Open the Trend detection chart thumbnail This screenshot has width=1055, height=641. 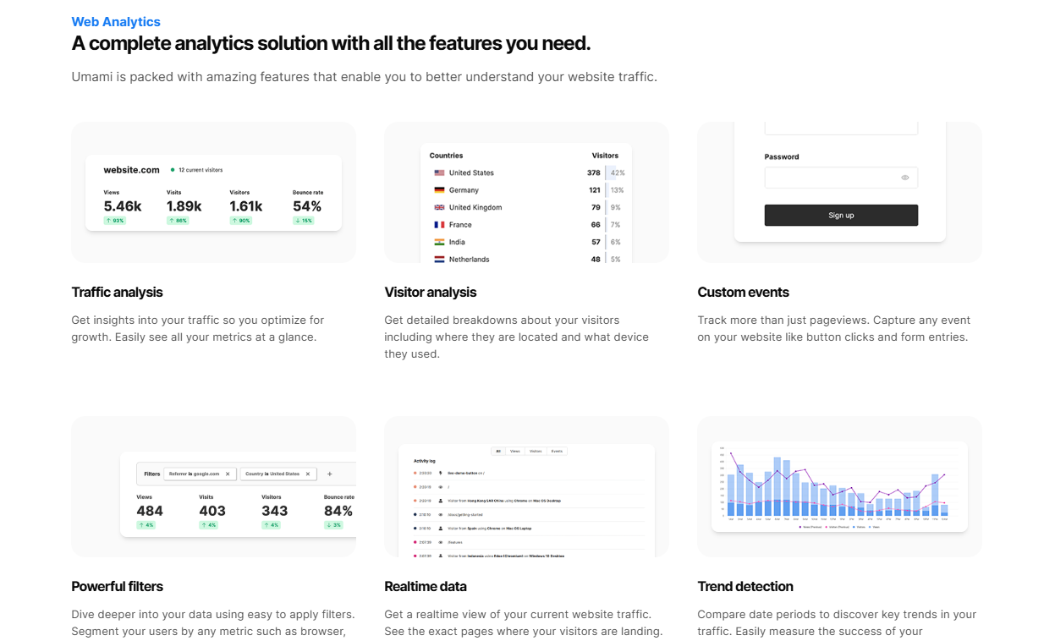pos(839,486)
